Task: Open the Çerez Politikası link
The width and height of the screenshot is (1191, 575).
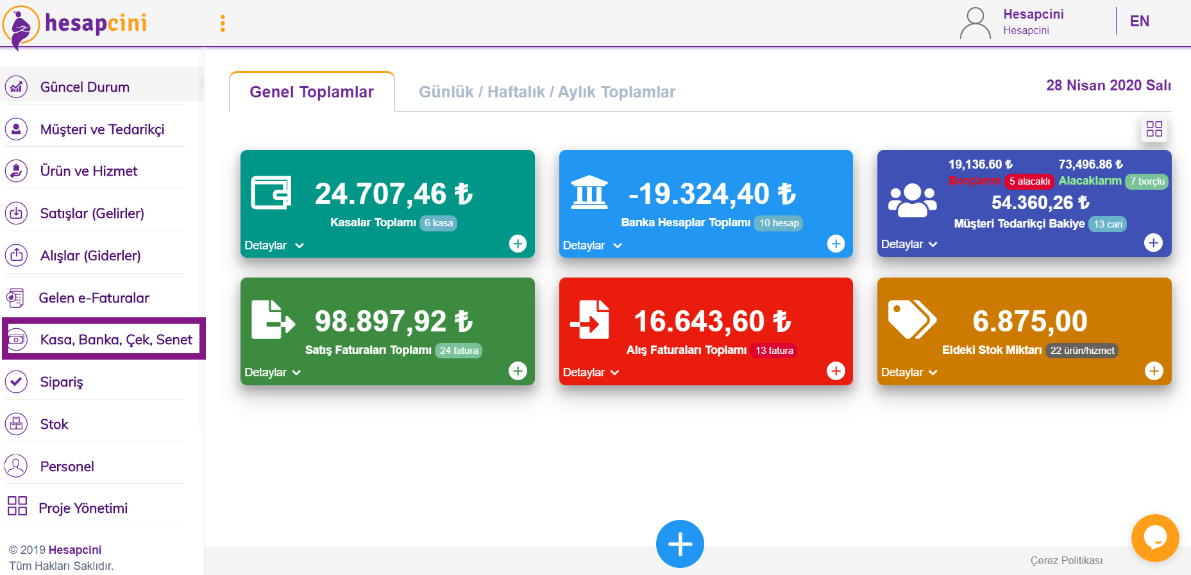Action: coord(1066,560)
